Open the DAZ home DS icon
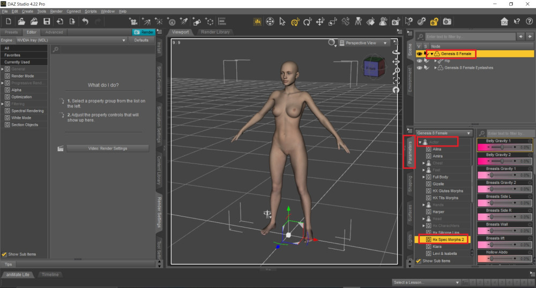Viewport: 536px width, 288px height. pyautogui.click(x=504, y=22)
